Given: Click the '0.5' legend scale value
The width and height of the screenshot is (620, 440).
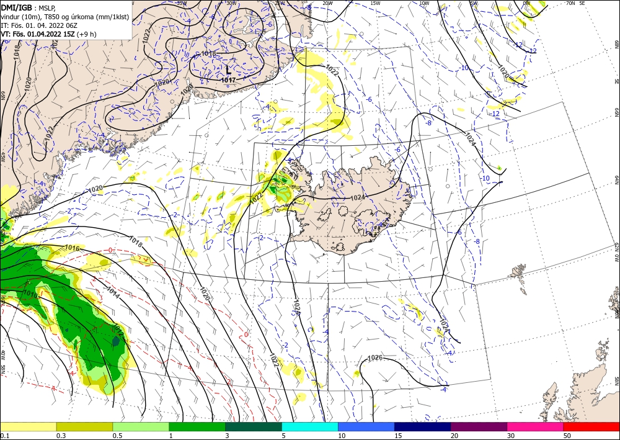Looking at the screenshot, I should pyautogui.click(x=117, y=436).
